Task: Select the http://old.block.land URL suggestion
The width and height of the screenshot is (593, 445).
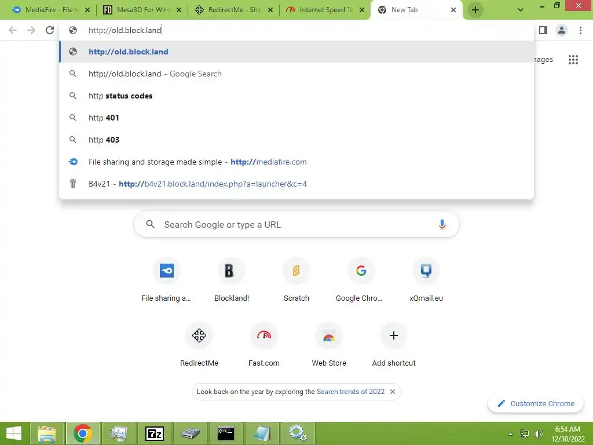Action: (296, 52)
